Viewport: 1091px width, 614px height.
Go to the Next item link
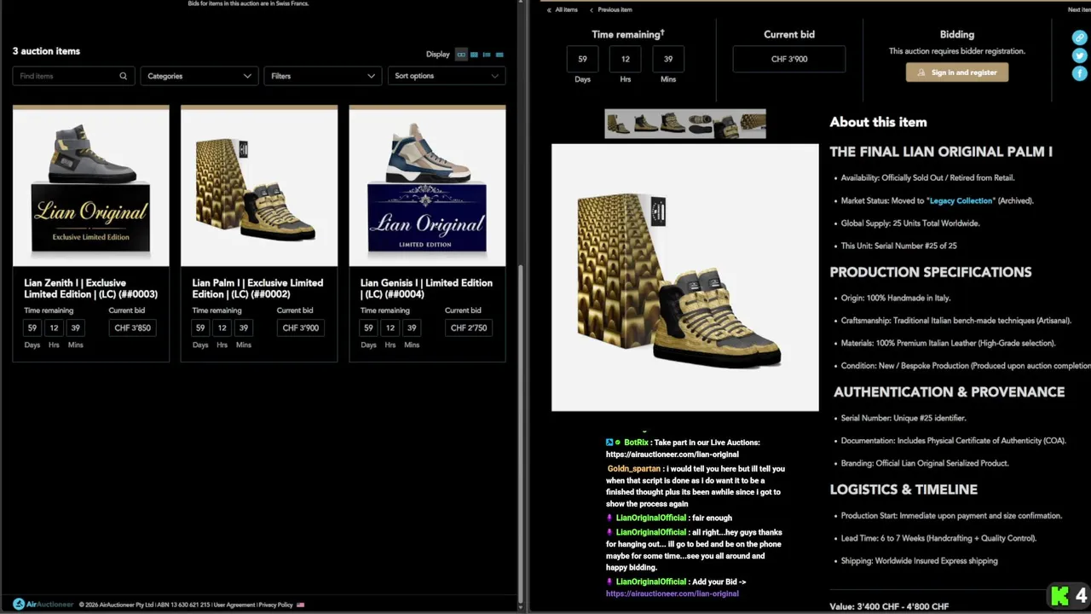pos(1078,9)
